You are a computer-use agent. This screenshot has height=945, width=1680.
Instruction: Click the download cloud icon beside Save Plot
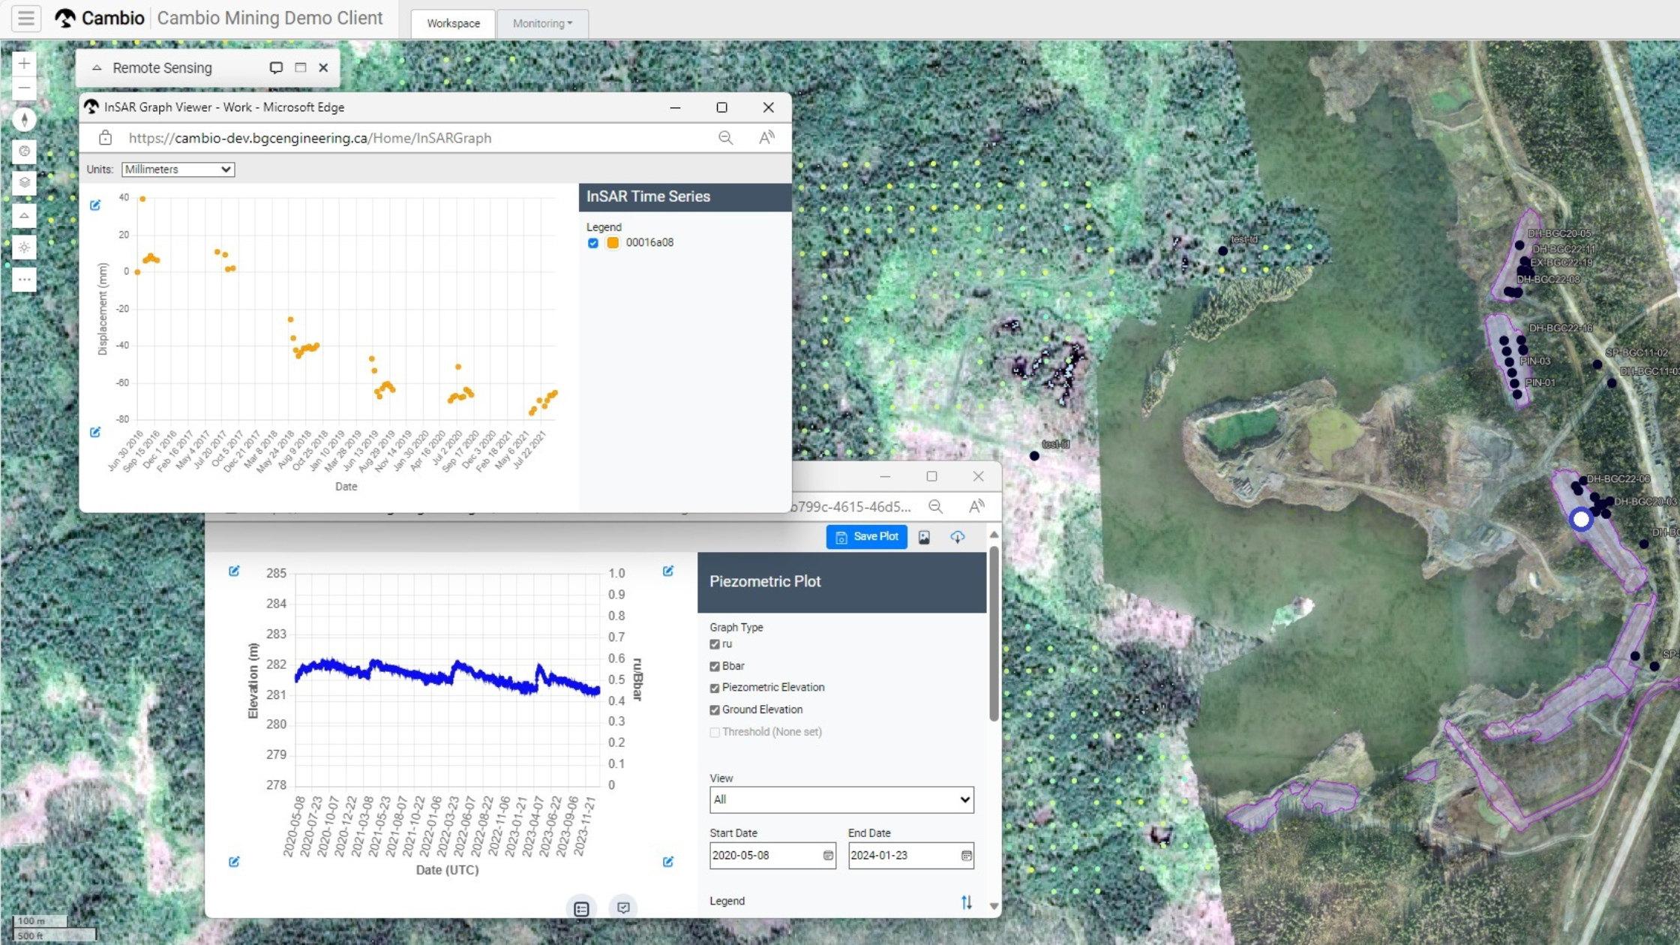(958, 537)
